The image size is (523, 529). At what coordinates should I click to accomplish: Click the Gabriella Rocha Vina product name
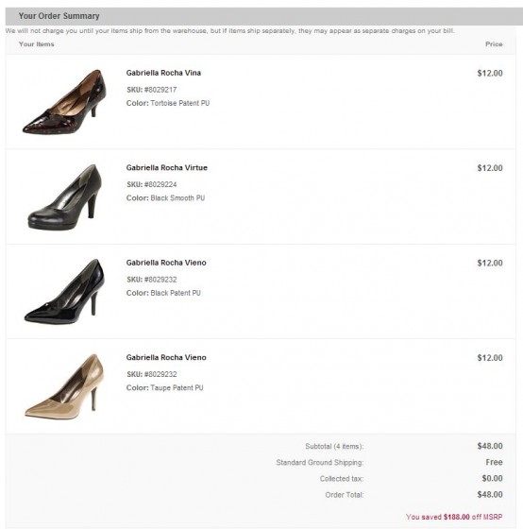(x=163, y=73)
